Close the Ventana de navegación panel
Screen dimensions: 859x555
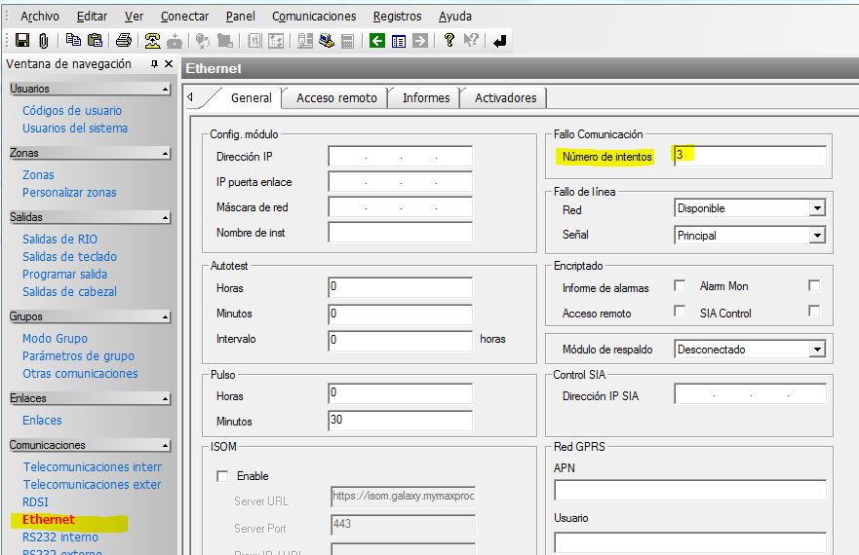[x=169, y=64]
